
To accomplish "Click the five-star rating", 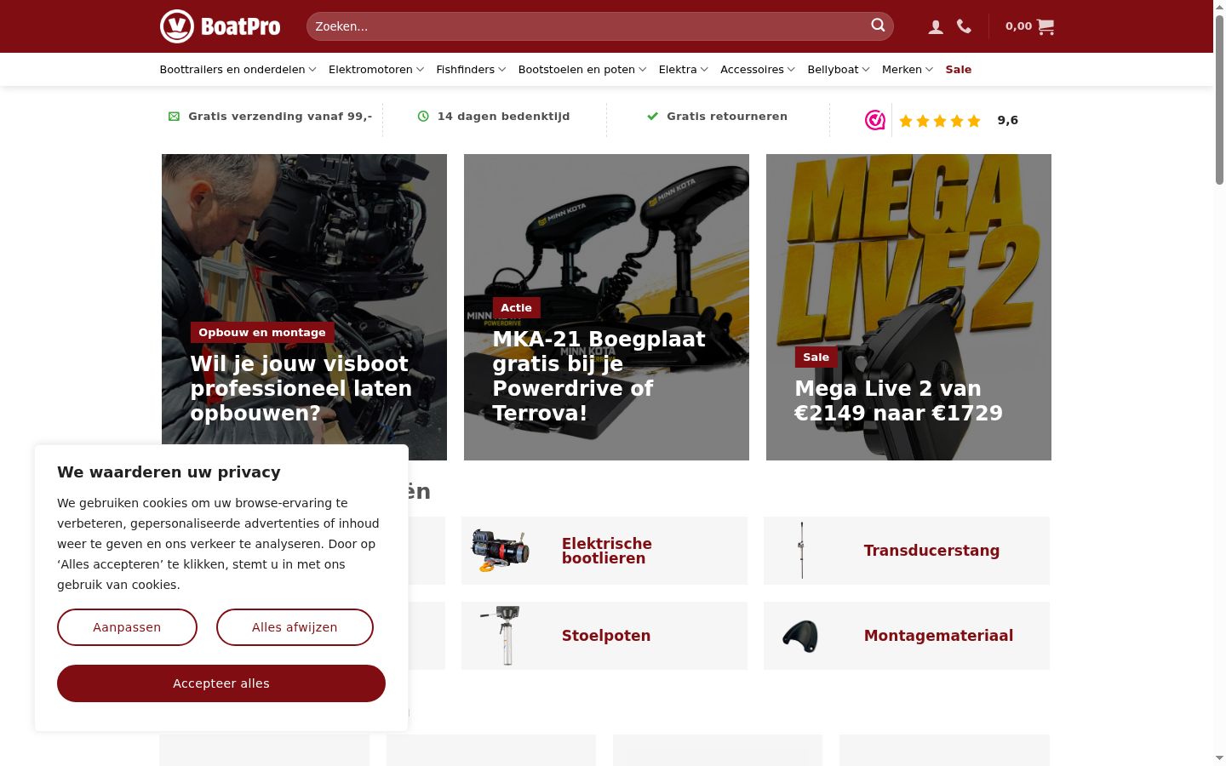I will [x=940, y=121].
